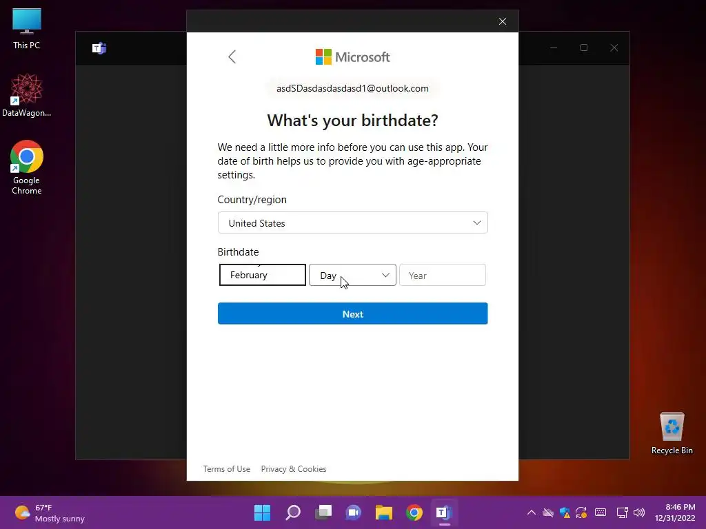The image size is (706, 529).
Task: Click the blue Next button
Action: 352,313
